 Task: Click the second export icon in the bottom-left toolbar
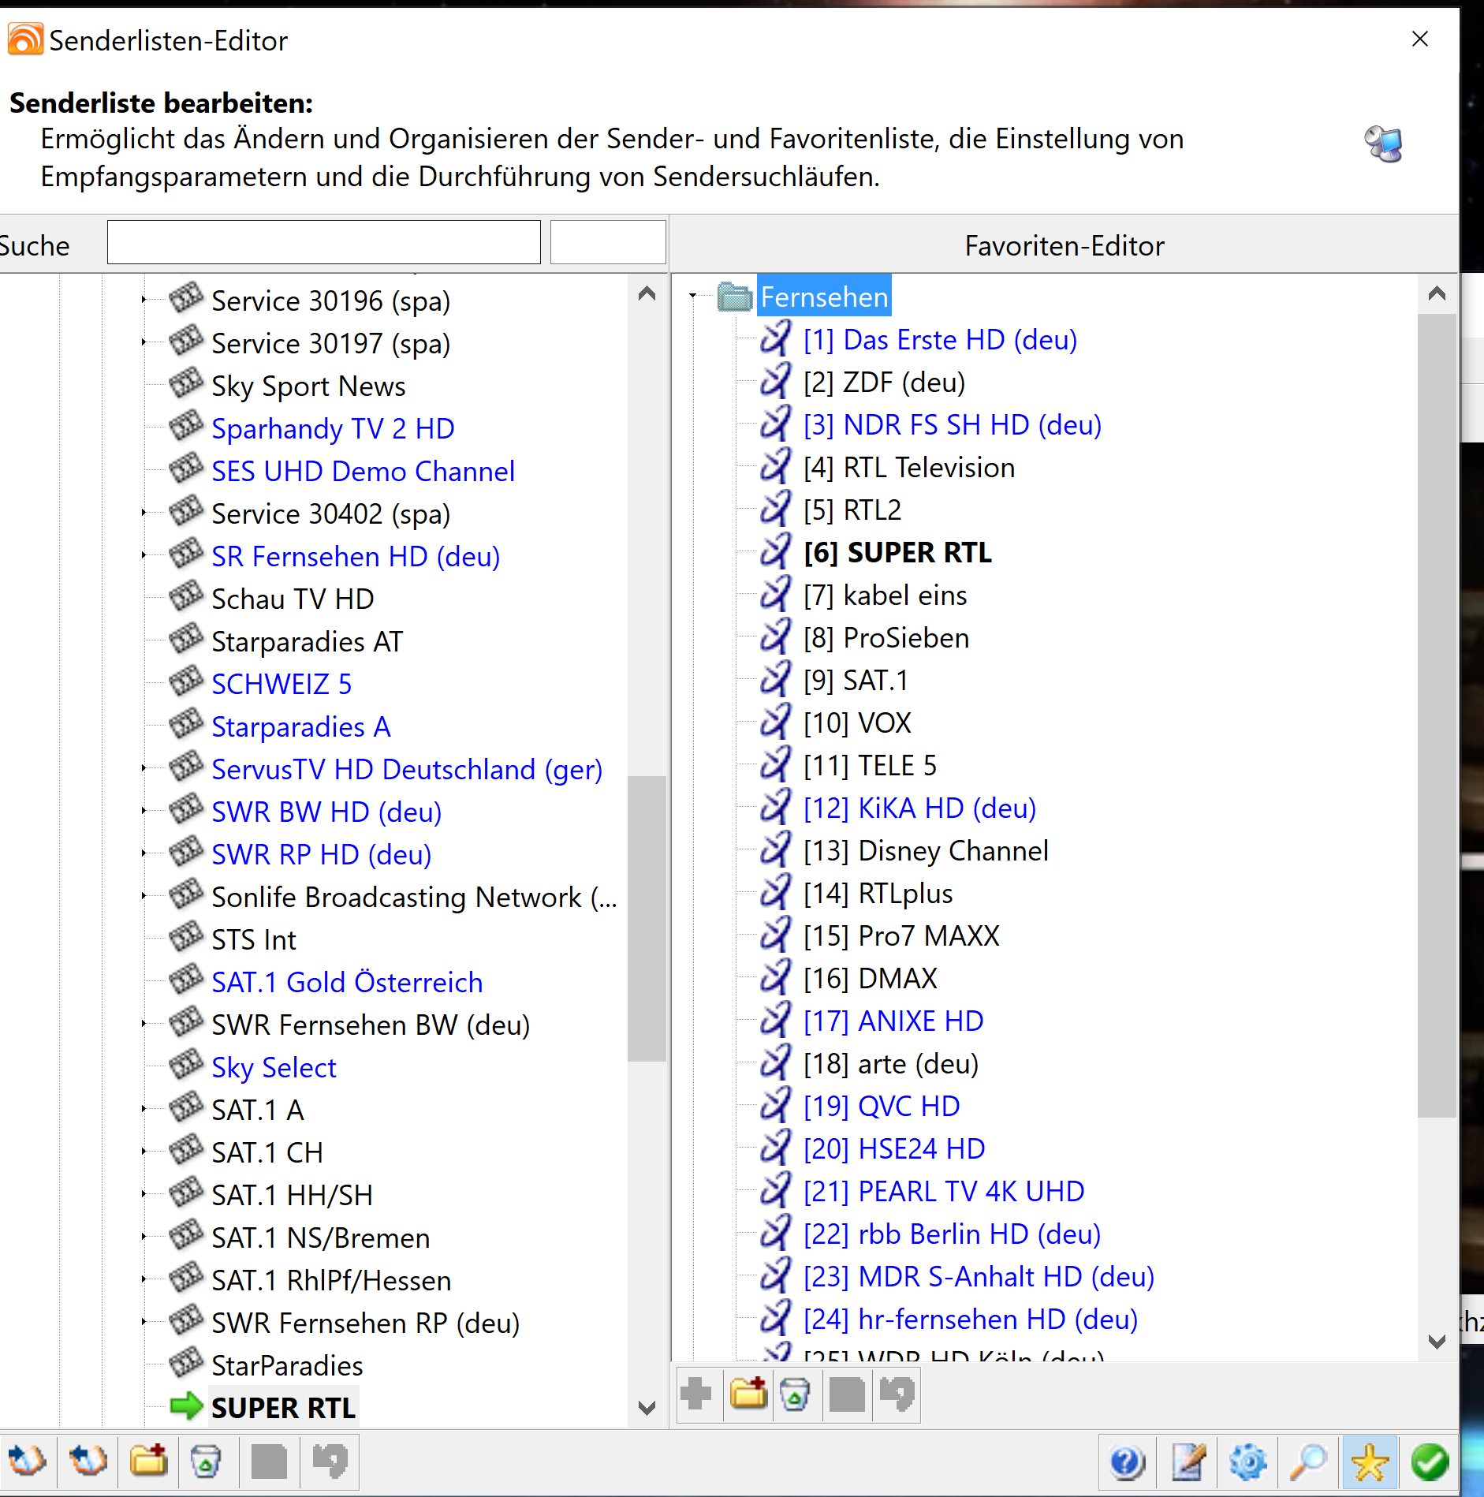[88, 1462]
